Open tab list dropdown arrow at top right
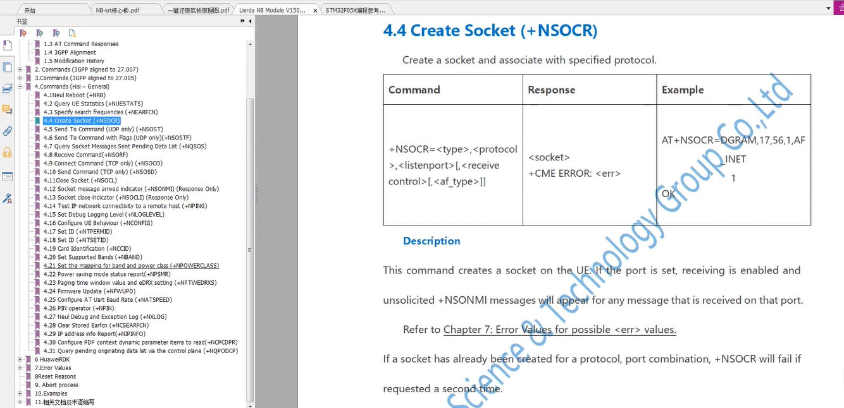Viewport: 844px width, 408px height. coord(828,9)
